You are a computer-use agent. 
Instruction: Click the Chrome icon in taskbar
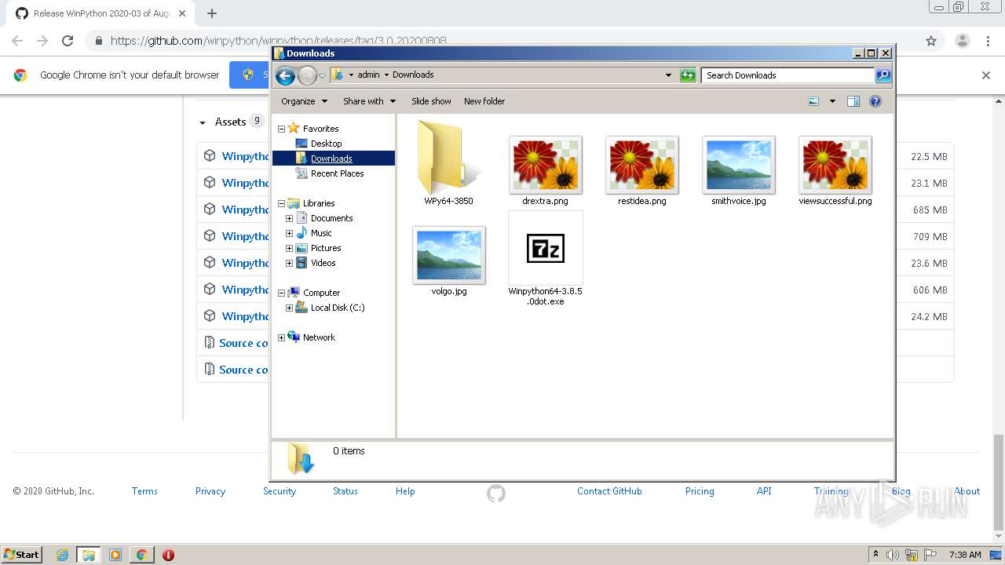(x=141, y=555)
